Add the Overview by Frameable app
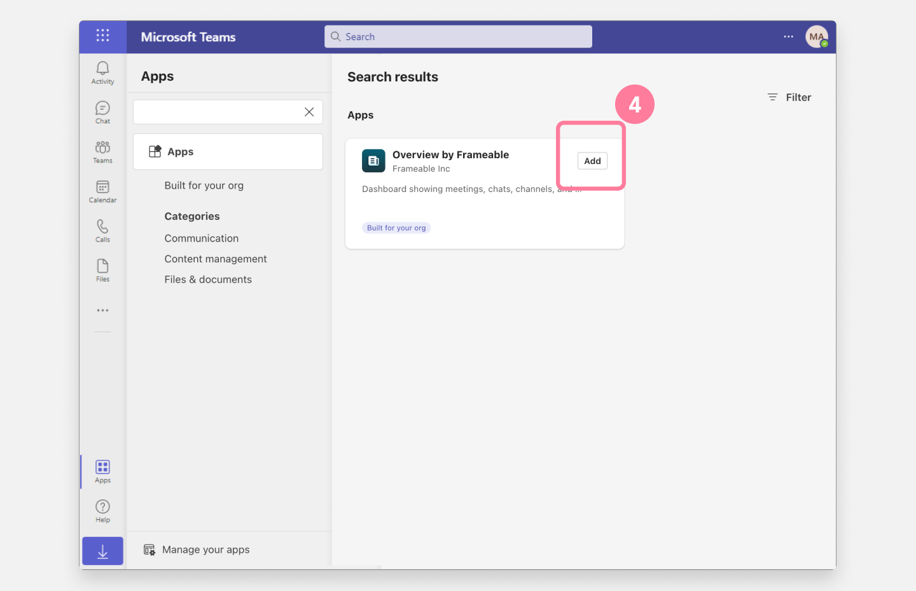 point(592,161)
